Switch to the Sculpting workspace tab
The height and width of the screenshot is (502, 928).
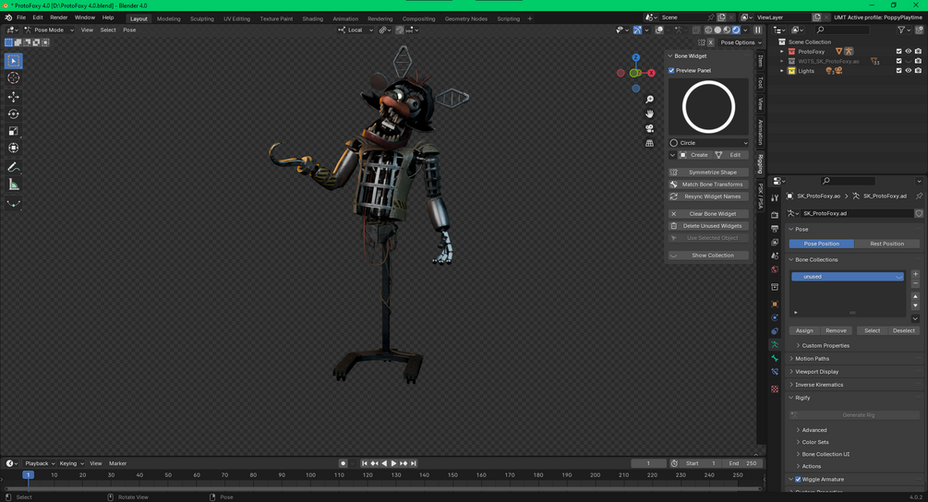click(x=202, y=19)
